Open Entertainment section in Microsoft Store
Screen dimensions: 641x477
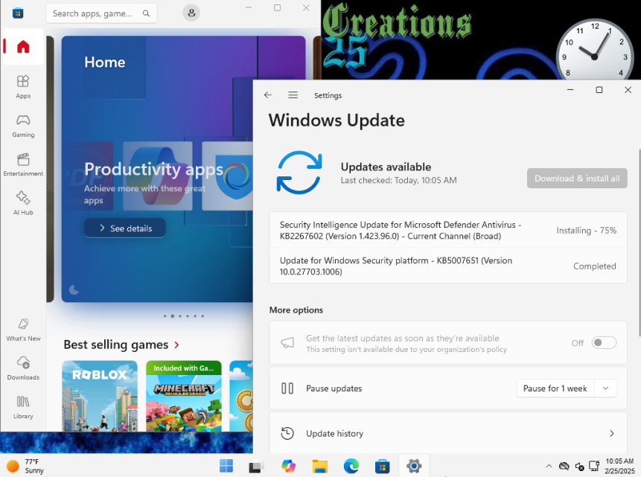tap(23, 164)
